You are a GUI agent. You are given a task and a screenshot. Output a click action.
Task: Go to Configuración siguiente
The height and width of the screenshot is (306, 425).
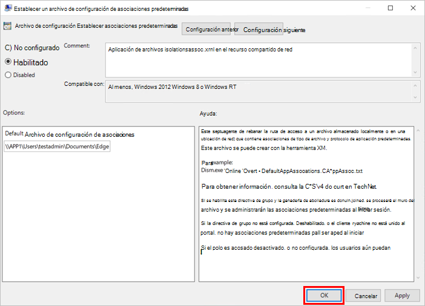pyautogui.click(x=259, y=29)
